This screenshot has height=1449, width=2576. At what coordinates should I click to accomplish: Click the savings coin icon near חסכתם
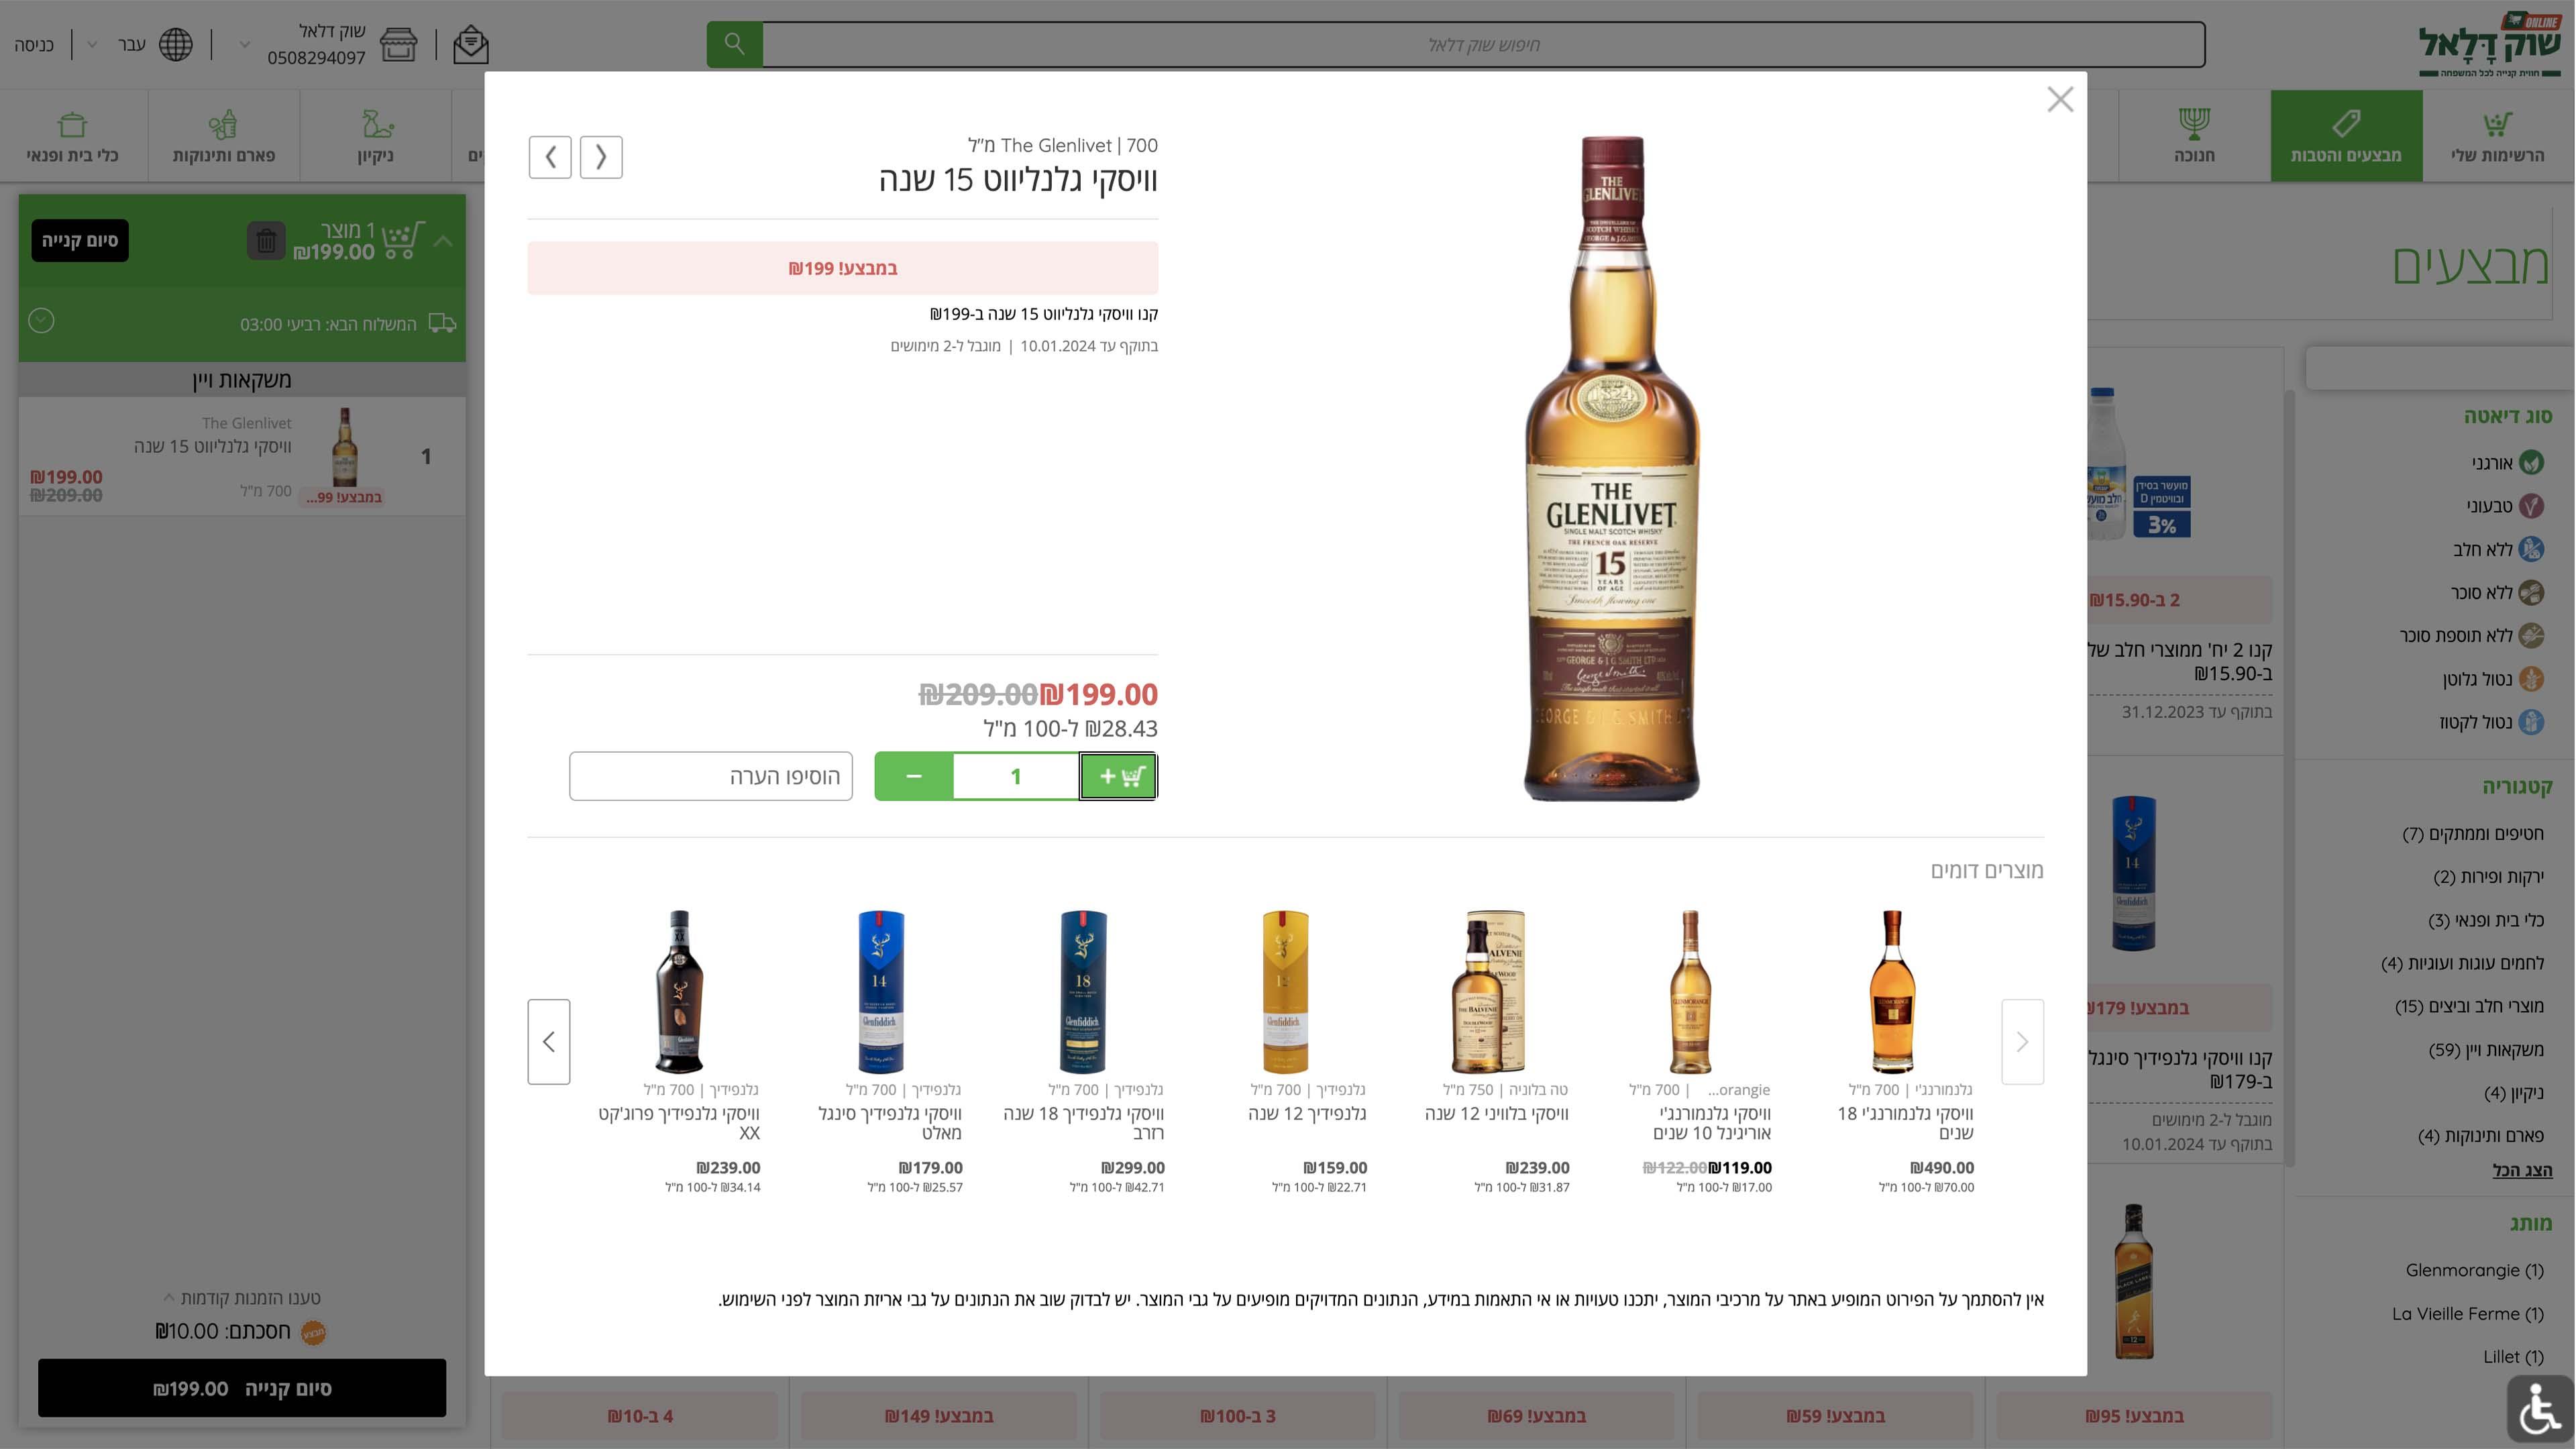[x=313, y=1332]
